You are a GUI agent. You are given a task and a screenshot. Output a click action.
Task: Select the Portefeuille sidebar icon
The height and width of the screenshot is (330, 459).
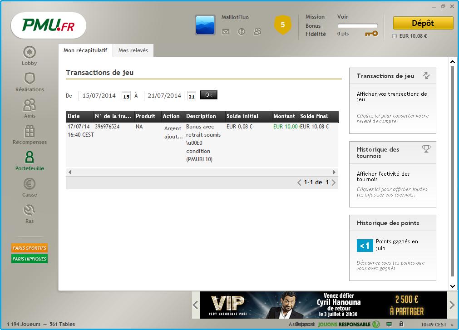29,158
